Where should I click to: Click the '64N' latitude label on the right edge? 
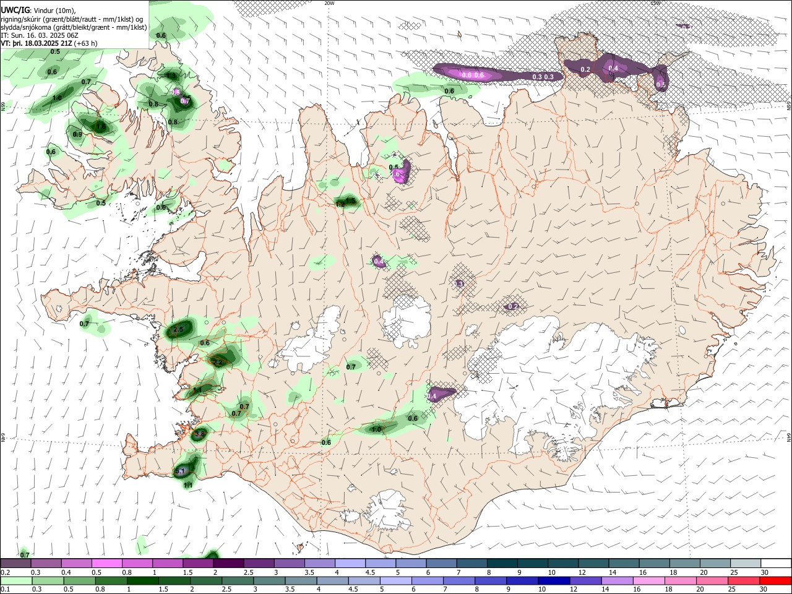point(789,437)
